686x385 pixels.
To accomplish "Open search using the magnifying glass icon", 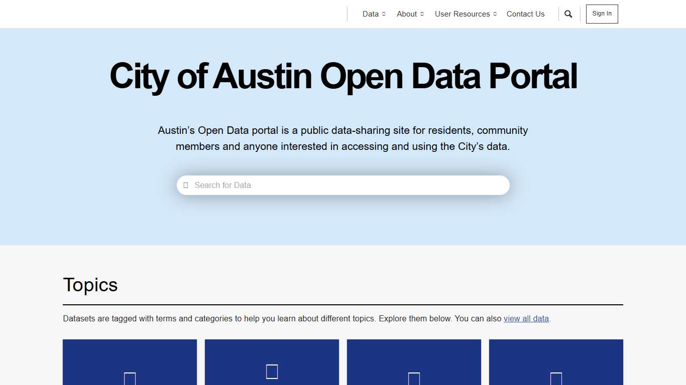I will [x=568, y=14].
